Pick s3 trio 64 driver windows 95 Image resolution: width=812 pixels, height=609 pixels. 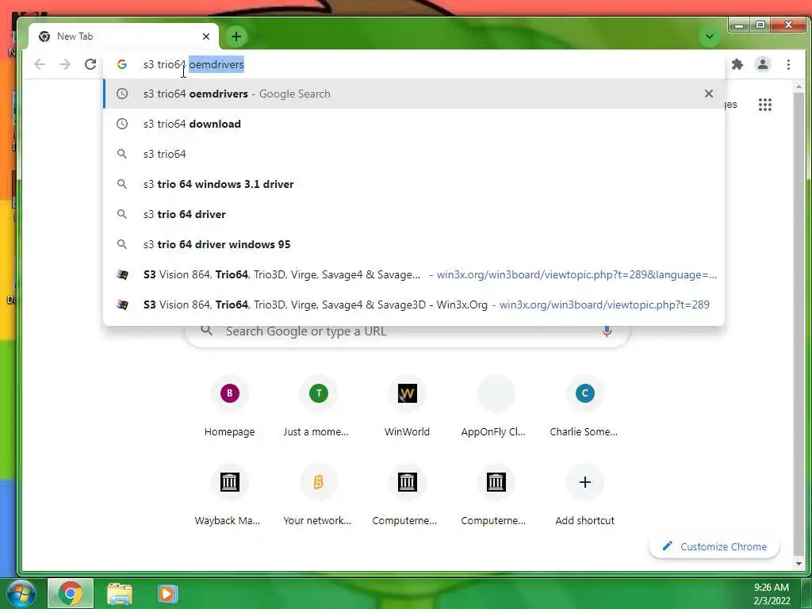[x=414, y=244]
